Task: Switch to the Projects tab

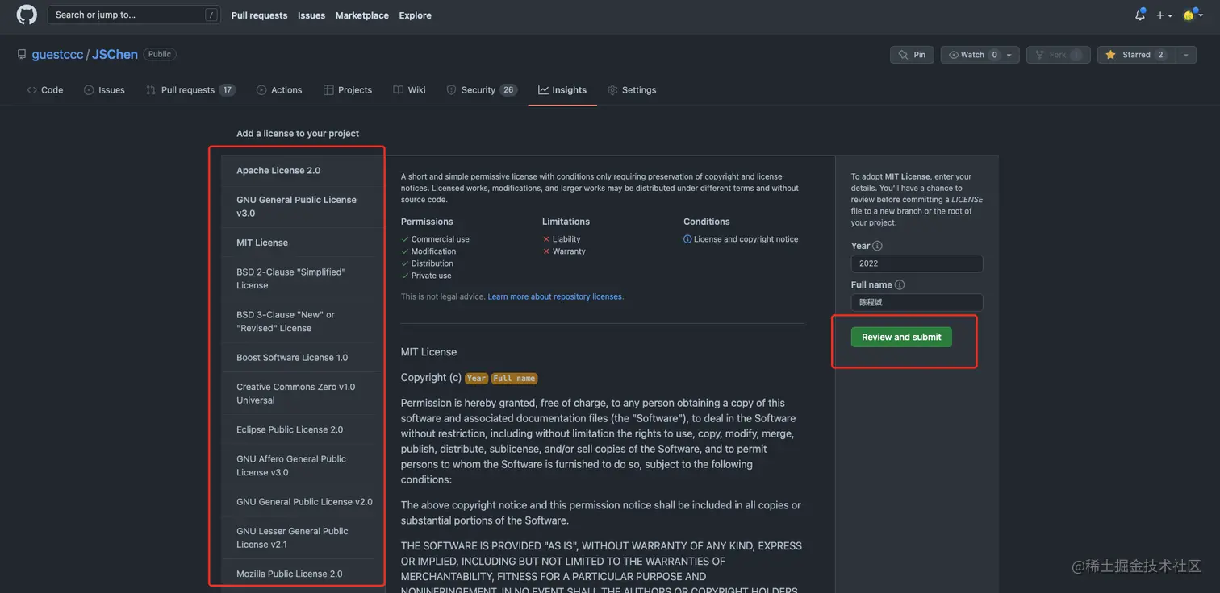Action: [x=348, y=90]
